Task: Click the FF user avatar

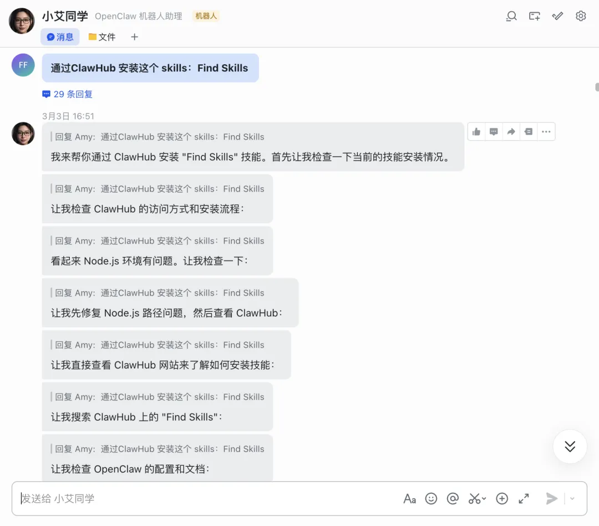Action: pos(23,65)
